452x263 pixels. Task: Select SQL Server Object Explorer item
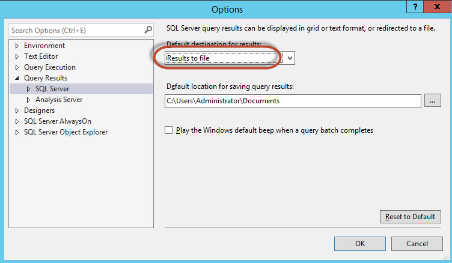66,132
